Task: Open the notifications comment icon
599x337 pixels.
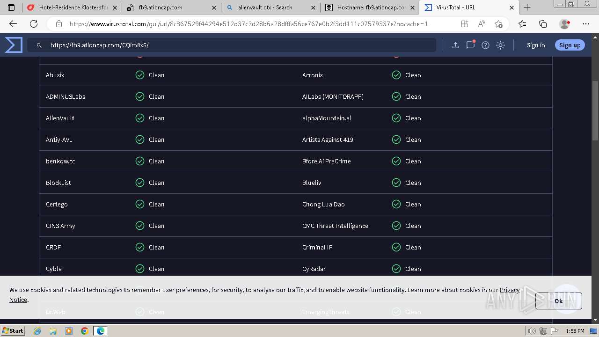Action: (470, 45)
